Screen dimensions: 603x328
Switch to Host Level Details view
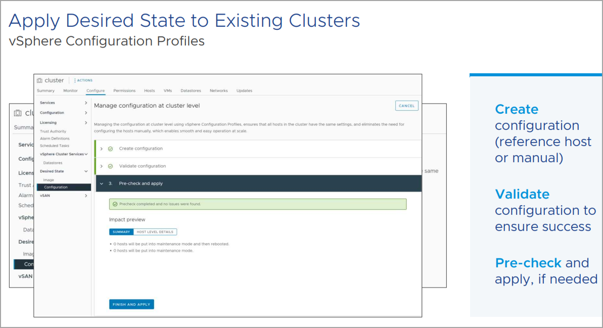pyautogui.click(x=156, y=232)
